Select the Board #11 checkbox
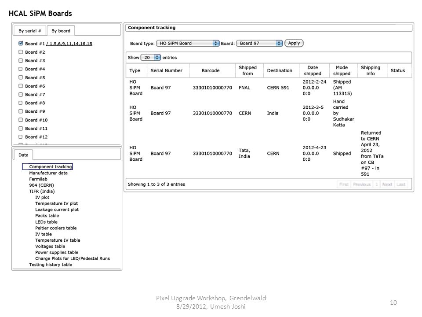 (x=21, y=128)
